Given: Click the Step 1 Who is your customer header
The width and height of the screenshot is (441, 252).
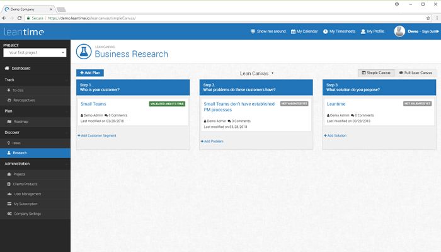Looking at the screenshot, I should pos(133,87).
